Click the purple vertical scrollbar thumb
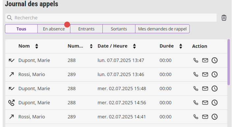 coord(229,62)
